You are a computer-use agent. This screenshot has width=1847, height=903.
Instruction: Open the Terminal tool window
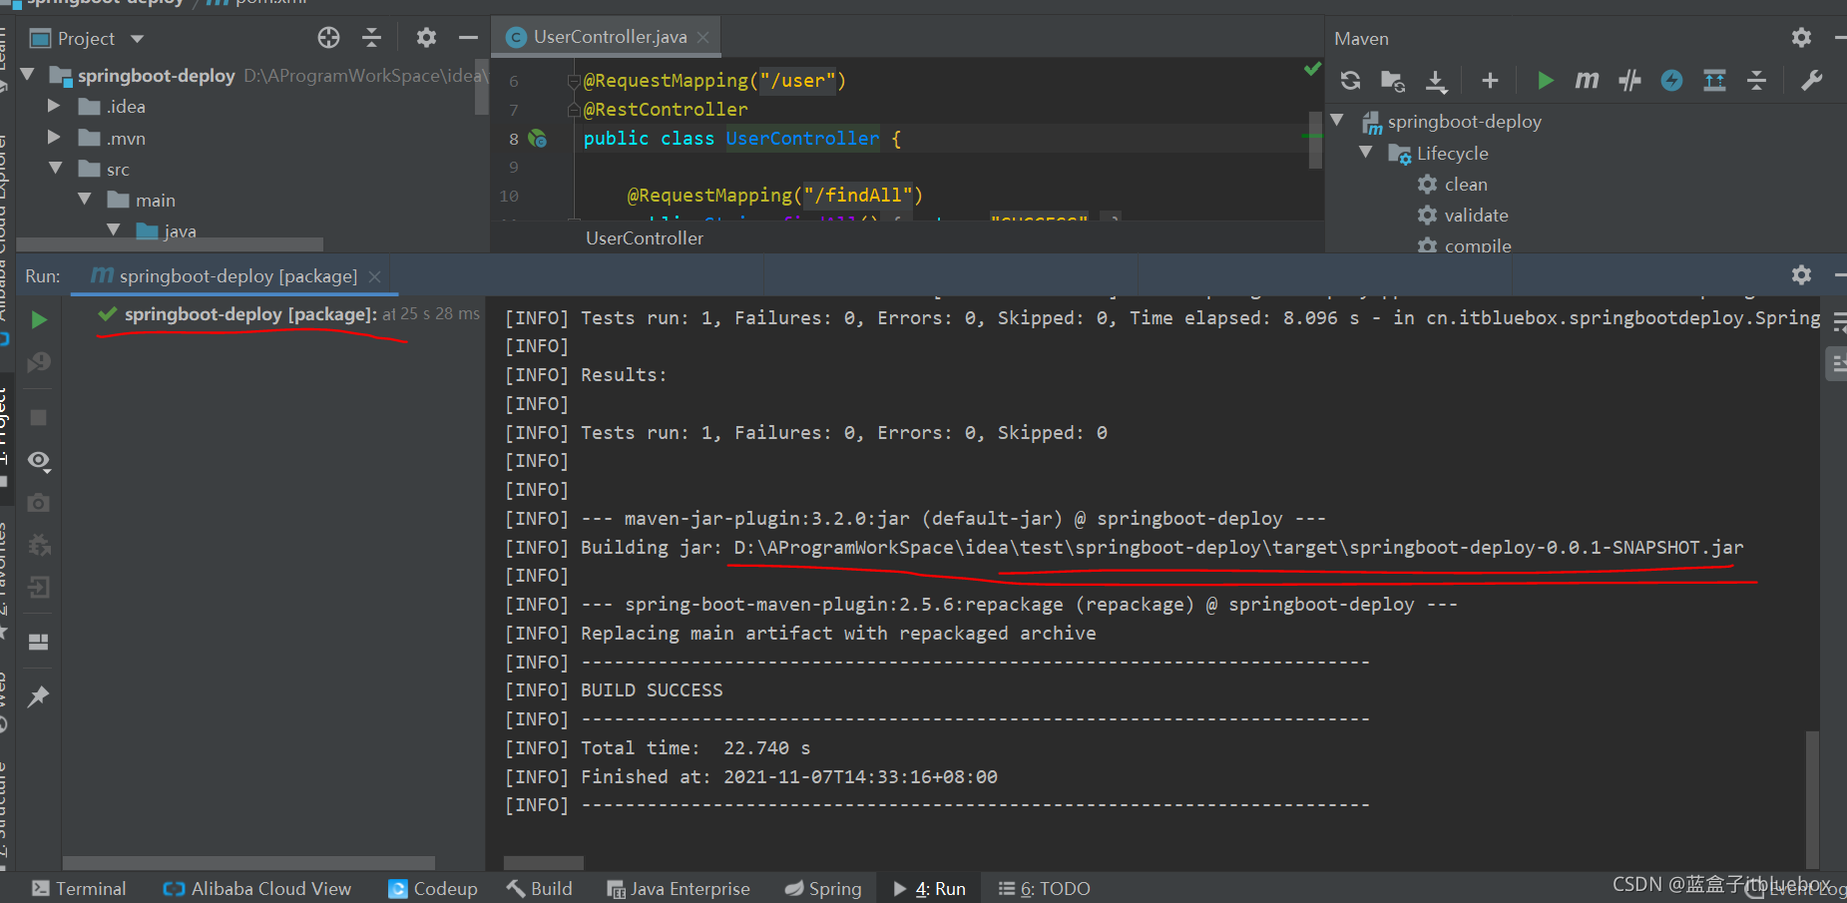coord(79,888)
